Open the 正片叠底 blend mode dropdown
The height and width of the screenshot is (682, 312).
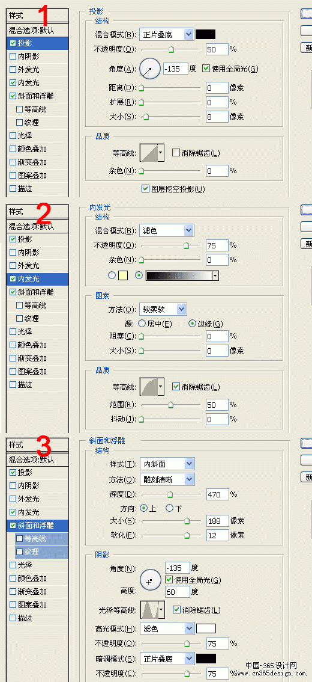[x=167, y=34]
